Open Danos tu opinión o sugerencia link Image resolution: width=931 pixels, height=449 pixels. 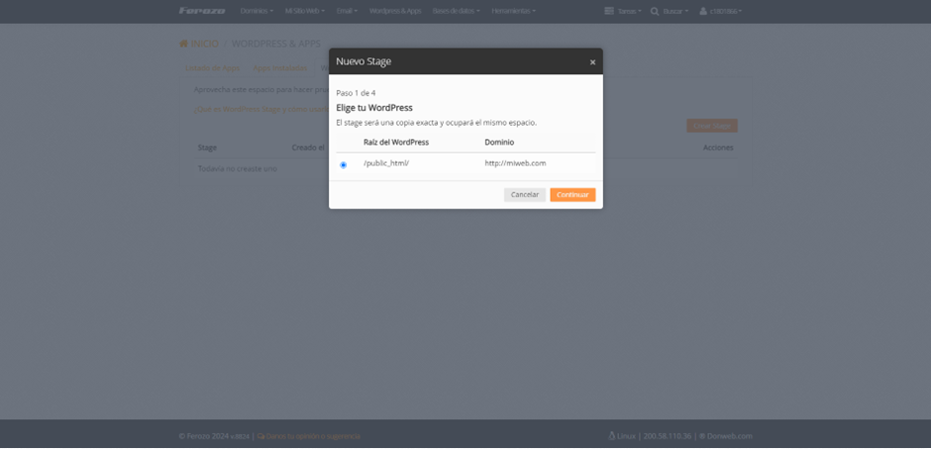(309, 436)
